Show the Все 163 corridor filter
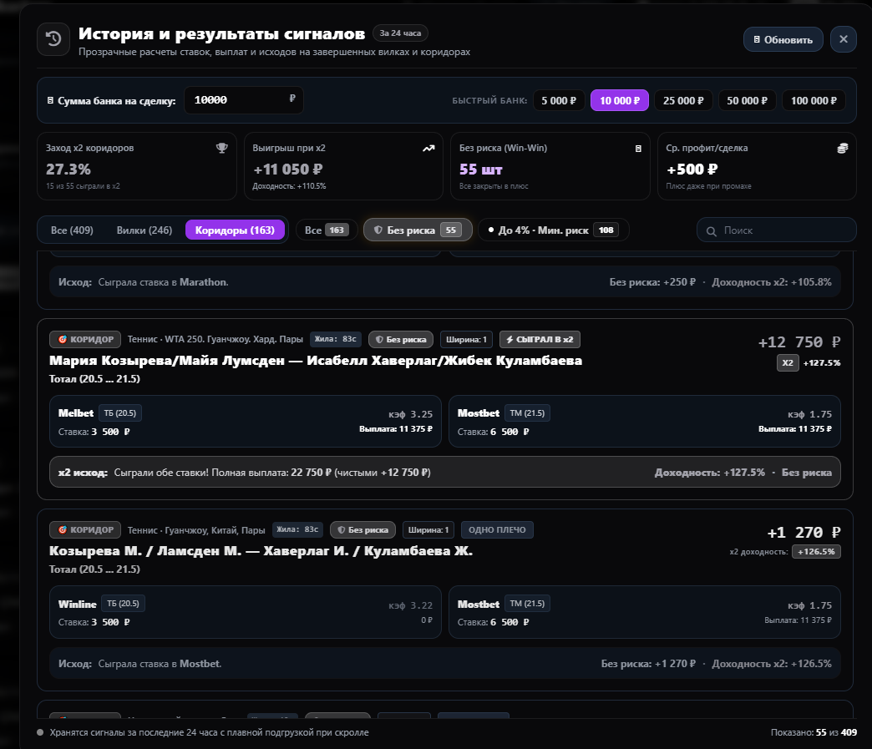Viewport: 872px width, 749px height. (327, 230)
